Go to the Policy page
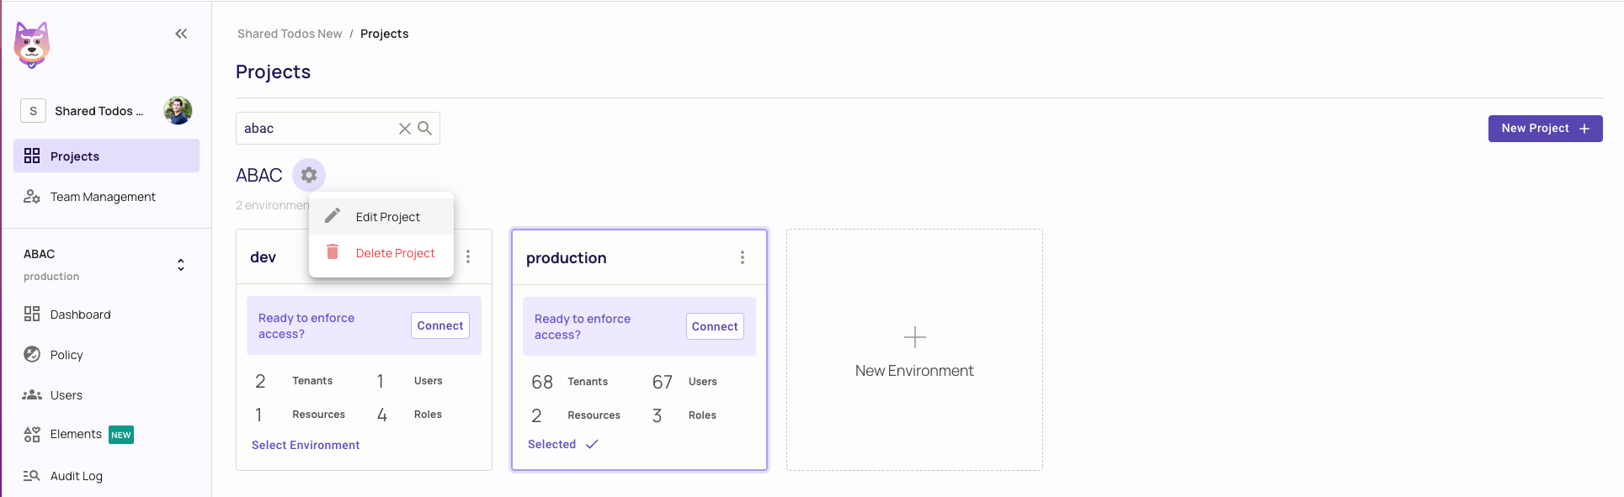1624x497 pixels. coord(67,355)
